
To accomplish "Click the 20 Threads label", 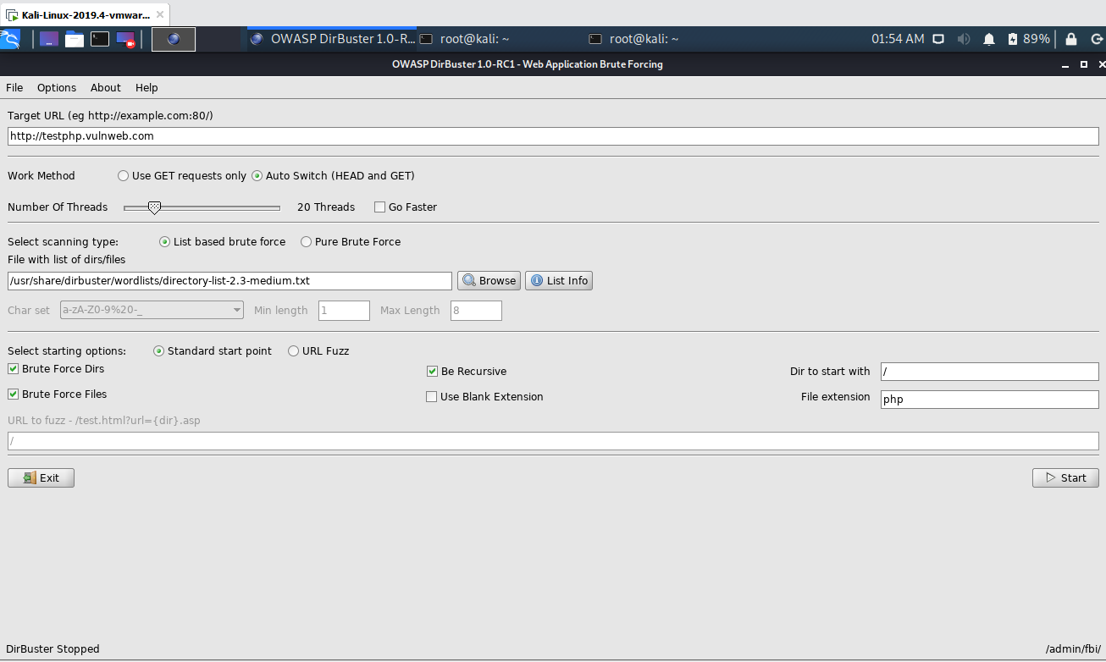I will (326, 207).
